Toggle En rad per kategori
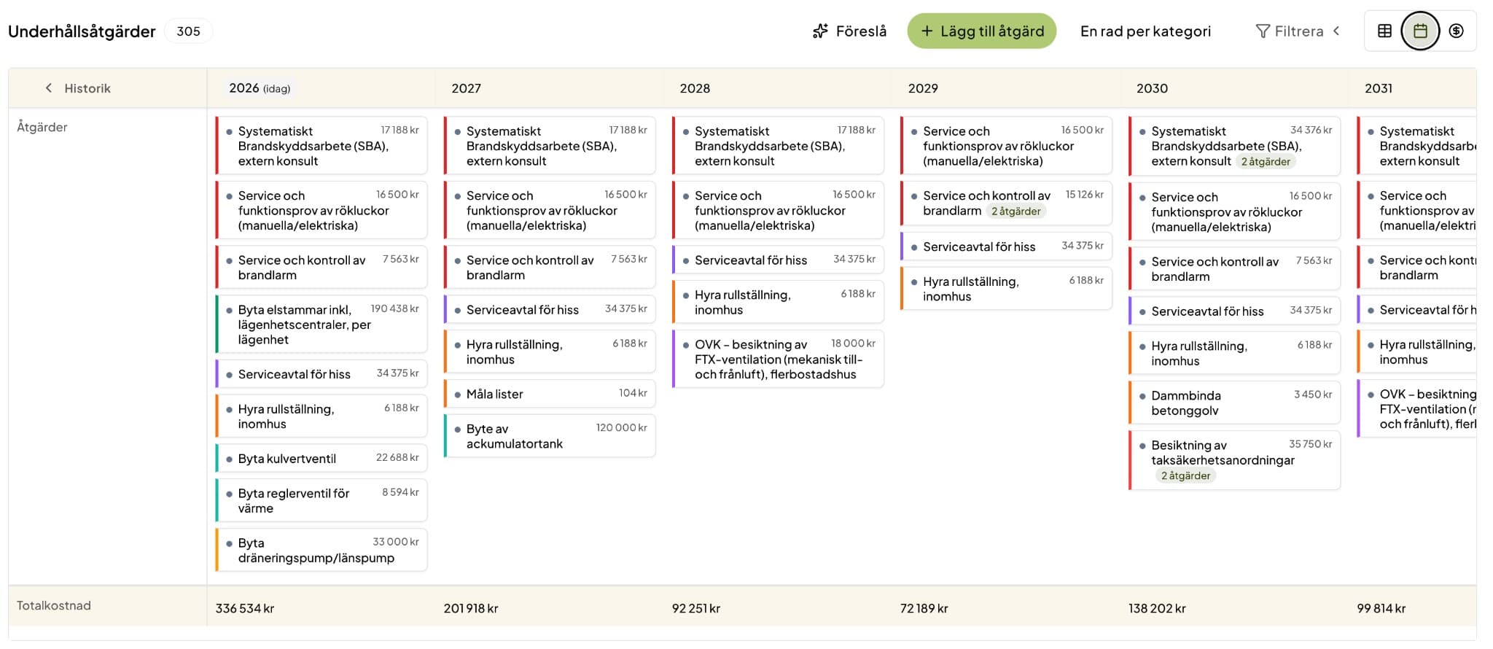 click(x=1145, y=31)
